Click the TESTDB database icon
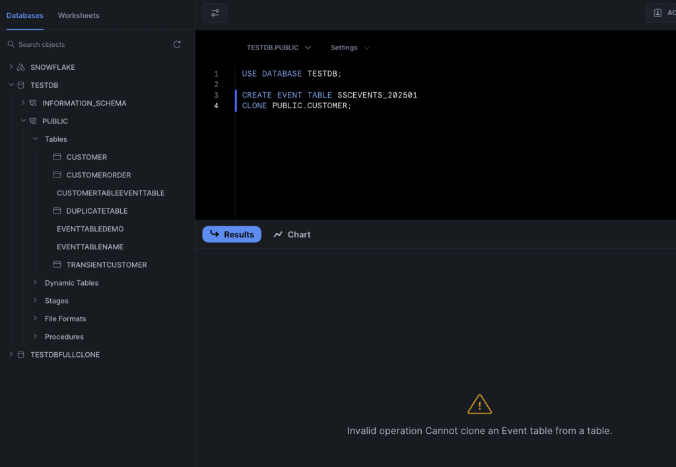The height and width of the screenshot is (467, 676). point(20,85)
